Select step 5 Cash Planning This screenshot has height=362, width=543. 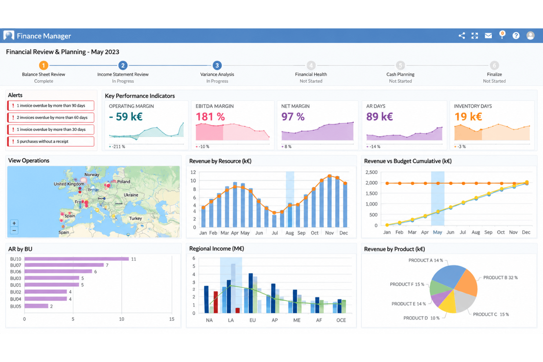click(x=400, y=65)
